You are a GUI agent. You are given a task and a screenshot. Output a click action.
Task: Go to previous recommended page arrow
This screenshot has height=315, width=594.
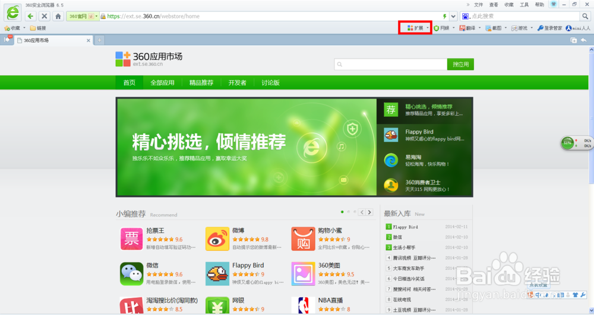[x=362, y=212]
